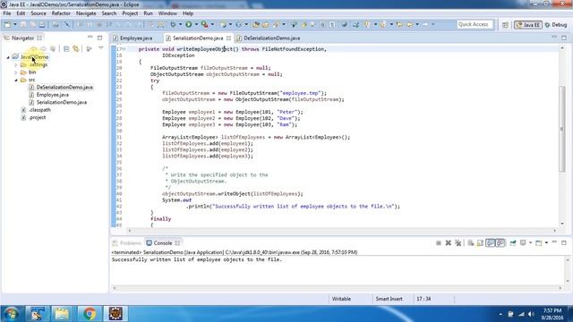573x322 pixels.
Task: Toggle Scroll Lock in the Console toolbar
Action: [x=480, y=242]
